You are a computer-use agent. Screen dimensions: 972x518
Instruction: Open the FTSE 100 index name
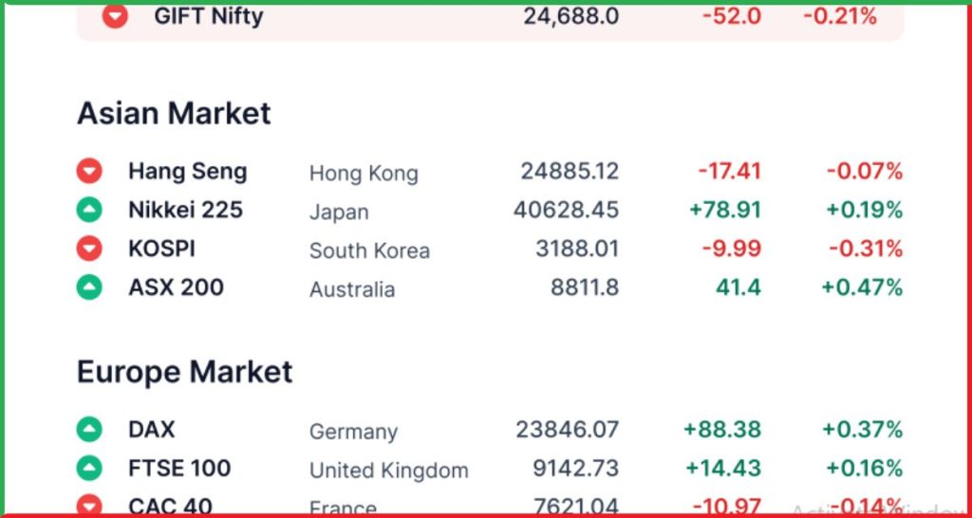[x=179, y=469]
